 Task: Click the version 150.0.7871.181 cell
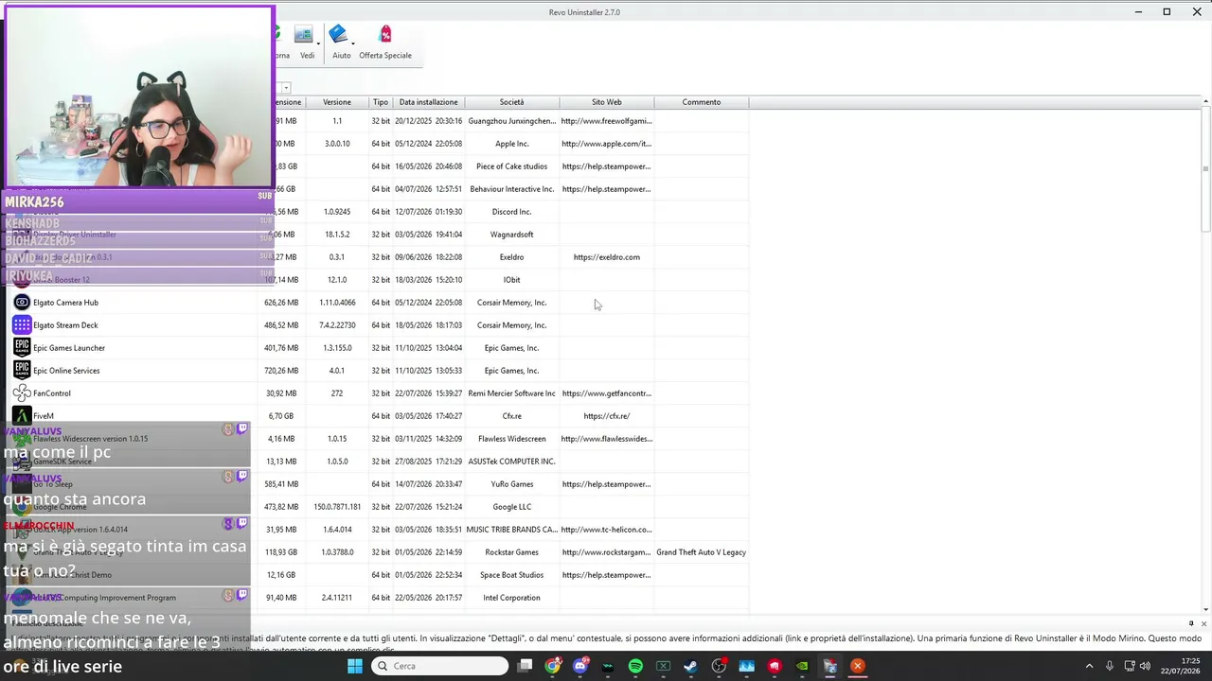(337, 507)
